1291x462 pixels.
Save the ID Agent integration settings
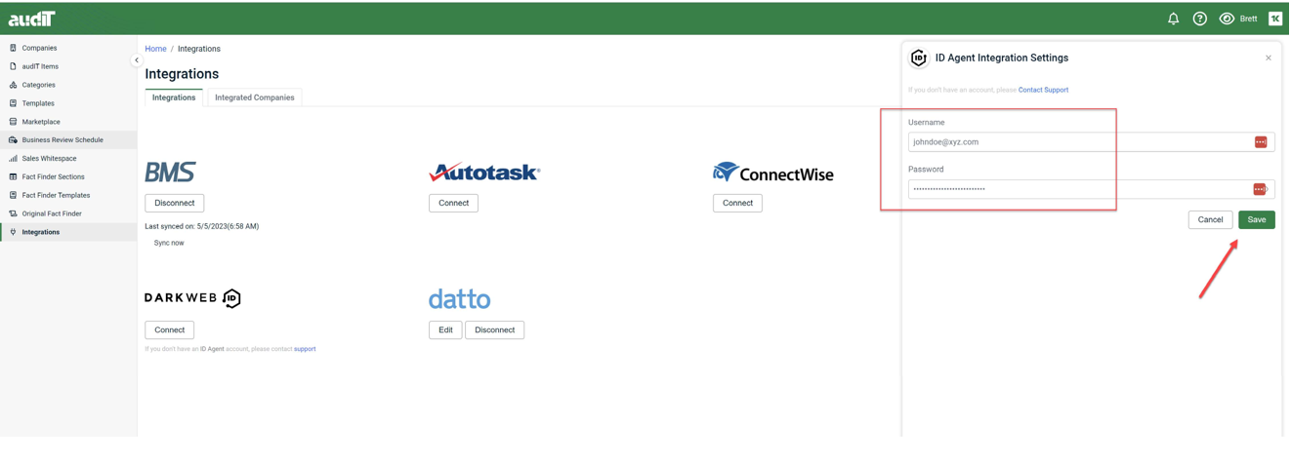point(1257,220)
